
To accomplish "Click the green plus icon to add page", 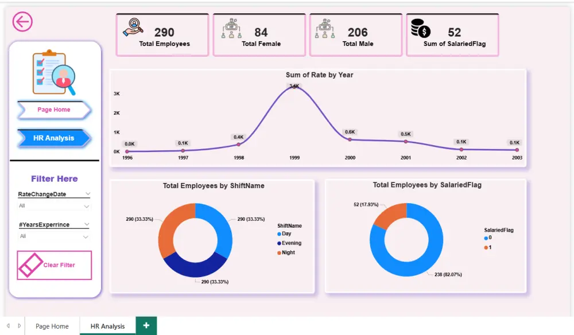I will click(146, 326).
